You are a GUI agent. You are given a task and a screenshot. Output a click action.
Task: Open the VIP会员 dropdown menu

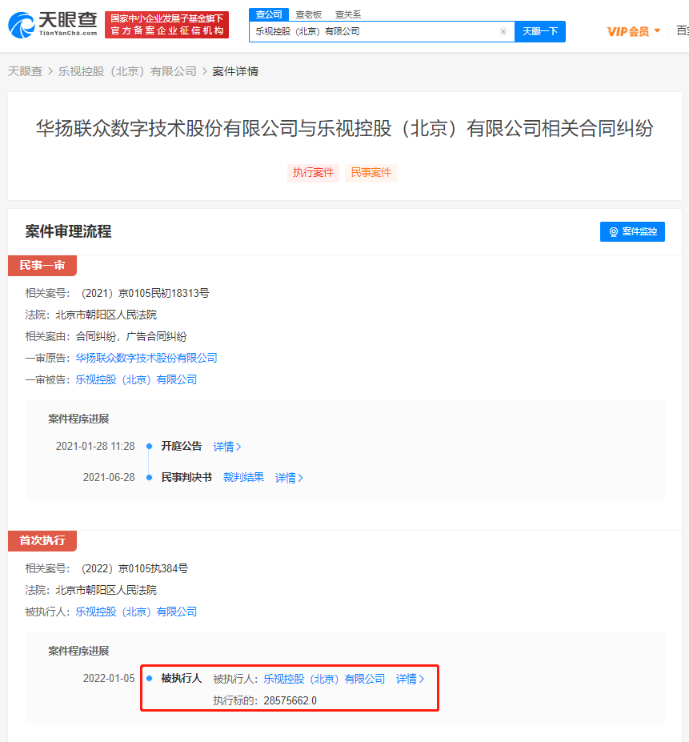pyautogui.click(x=634, y=31)
